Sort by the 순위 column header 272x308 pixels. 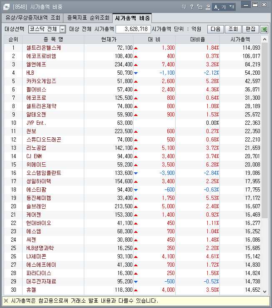13,40
